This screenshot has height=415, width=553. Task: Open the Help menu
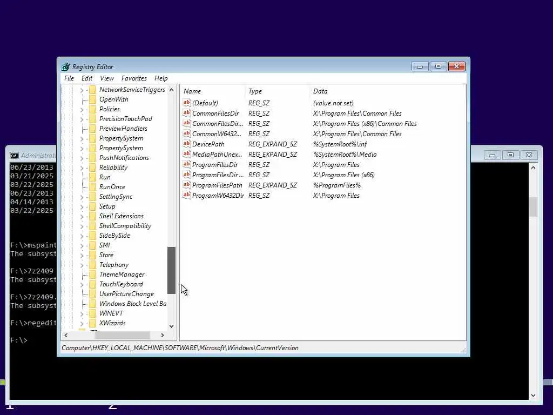tap(161, 78)
